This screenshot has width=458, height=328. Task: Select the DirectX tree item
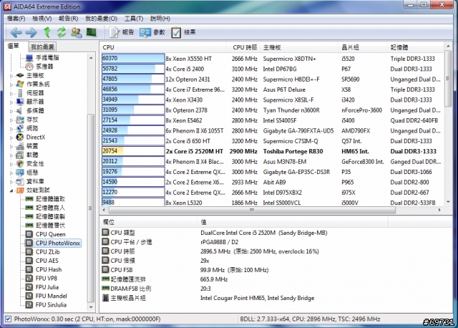(36, 137)
